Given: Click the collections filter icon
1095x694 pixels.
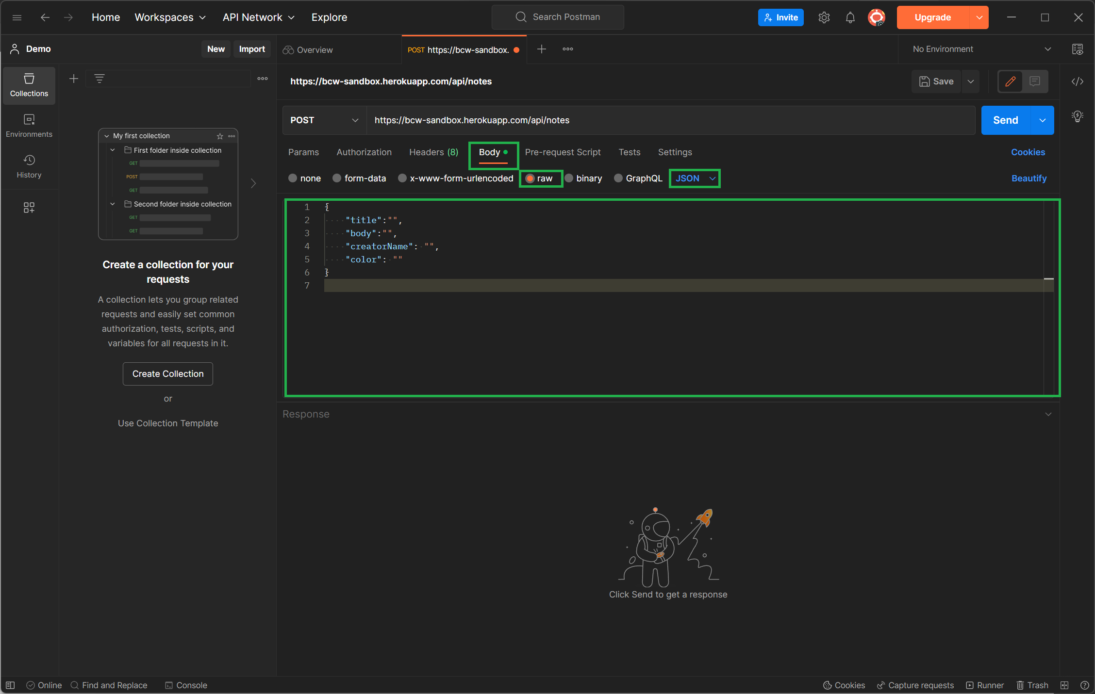Looking at the screenshot, I should (x=100, y=79).
